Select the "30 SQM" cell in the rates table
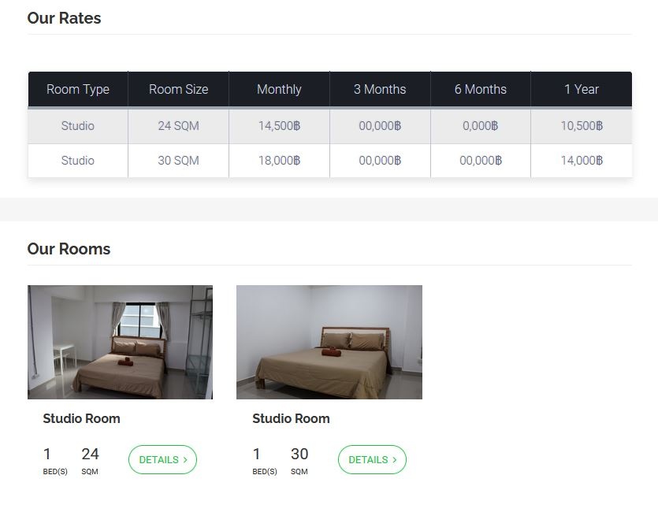 pos(178,161)
